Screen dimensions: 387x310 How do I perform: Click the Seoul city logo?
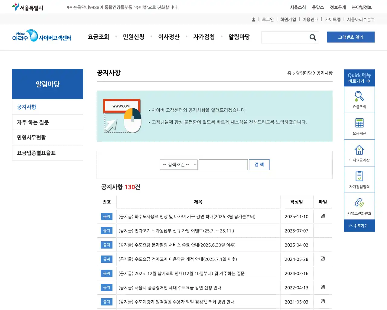27,7
